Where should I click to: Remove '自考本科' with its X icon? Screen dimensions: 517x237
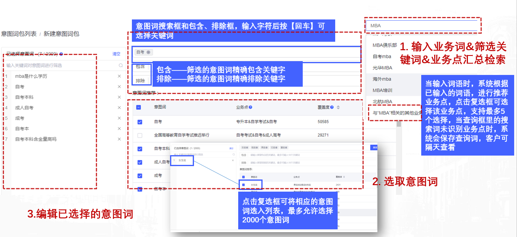tap(119, 97)
